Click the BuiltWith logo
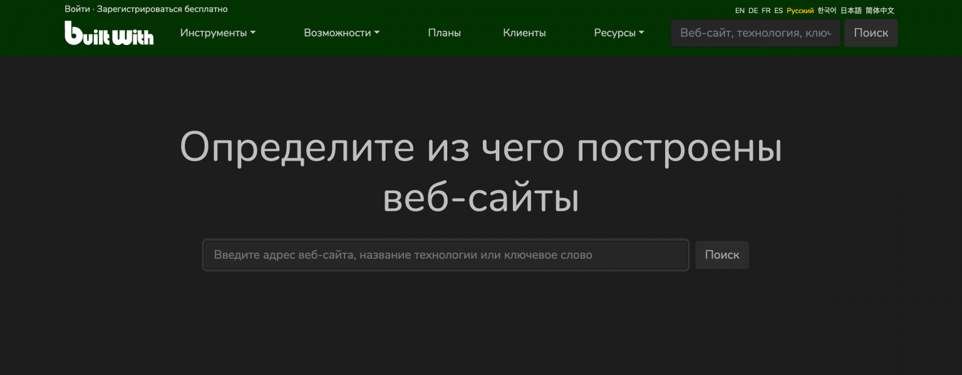 tap(109, 34)
